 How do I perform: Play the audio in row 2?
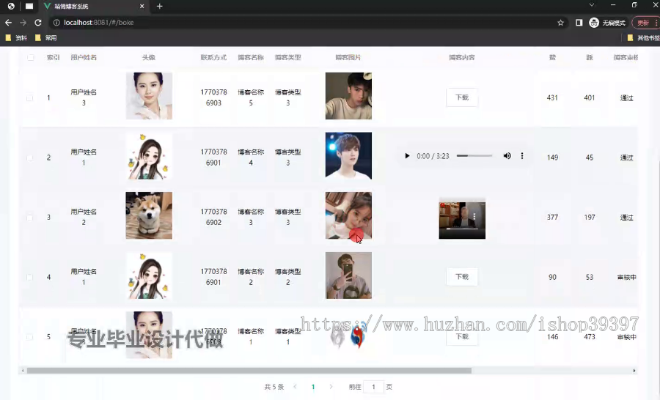pos(407,156)
